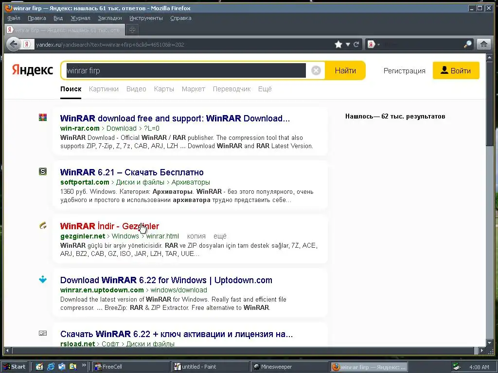The width and height of the screenshot is (498, 373).
Task: Select the Поиск tab
Action: (71, 89)
